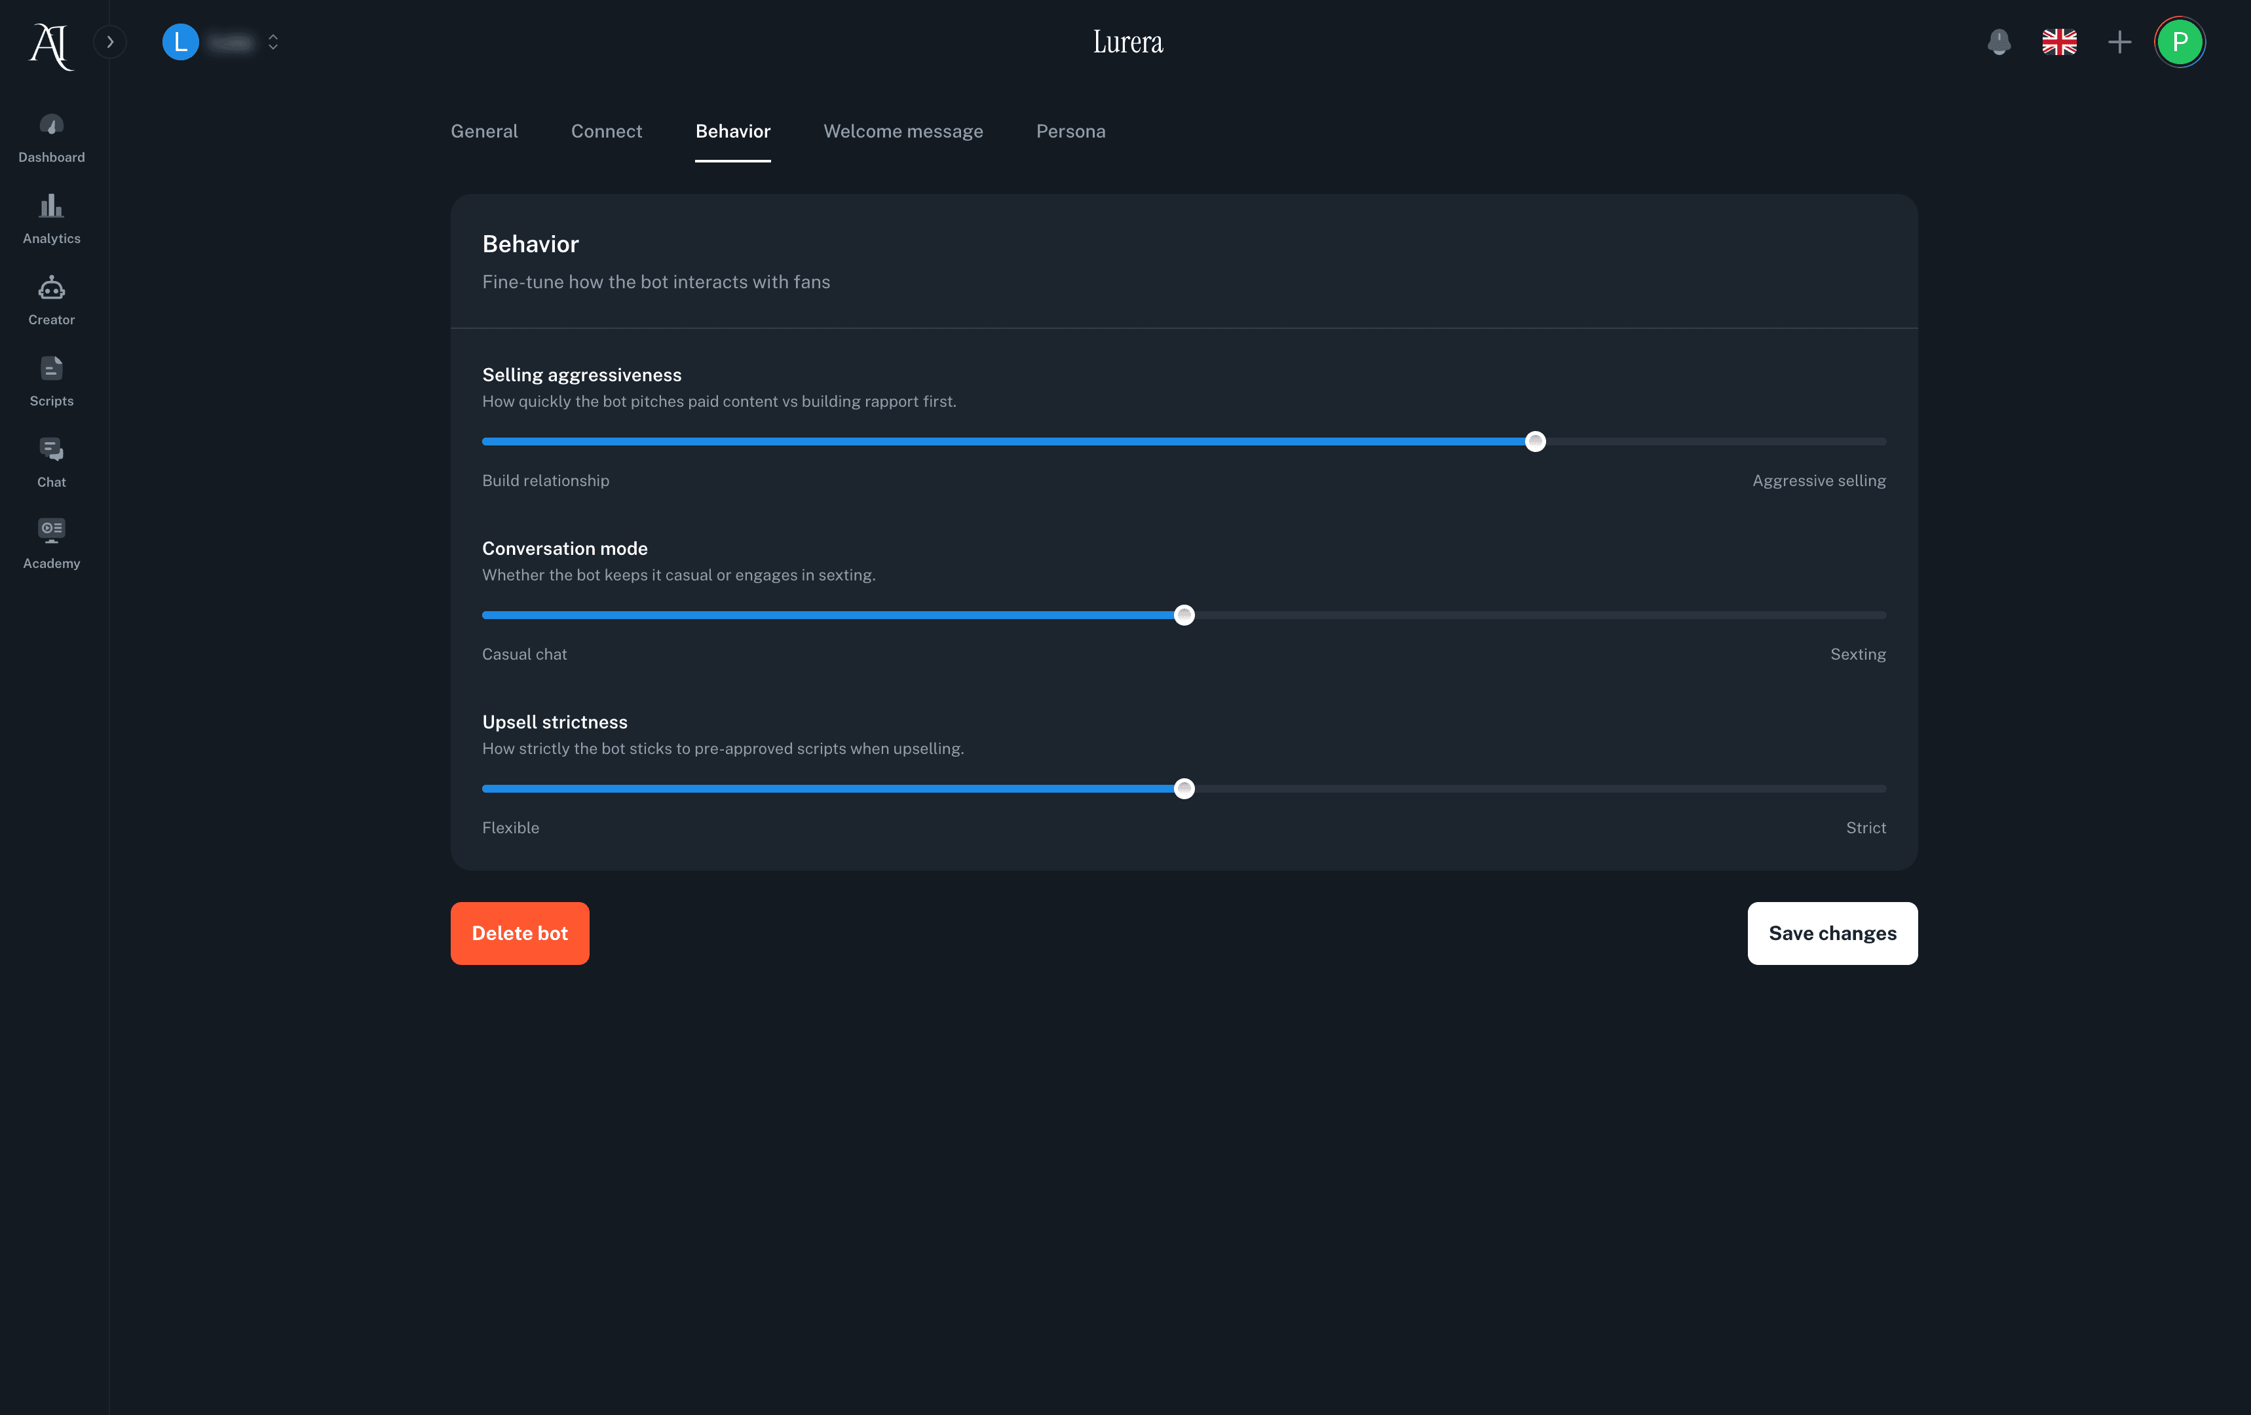The height and width of the screenshot is (1415, 2251).
Task: Open the bot selector dropdown chevrons
Action: coord(273,42)
